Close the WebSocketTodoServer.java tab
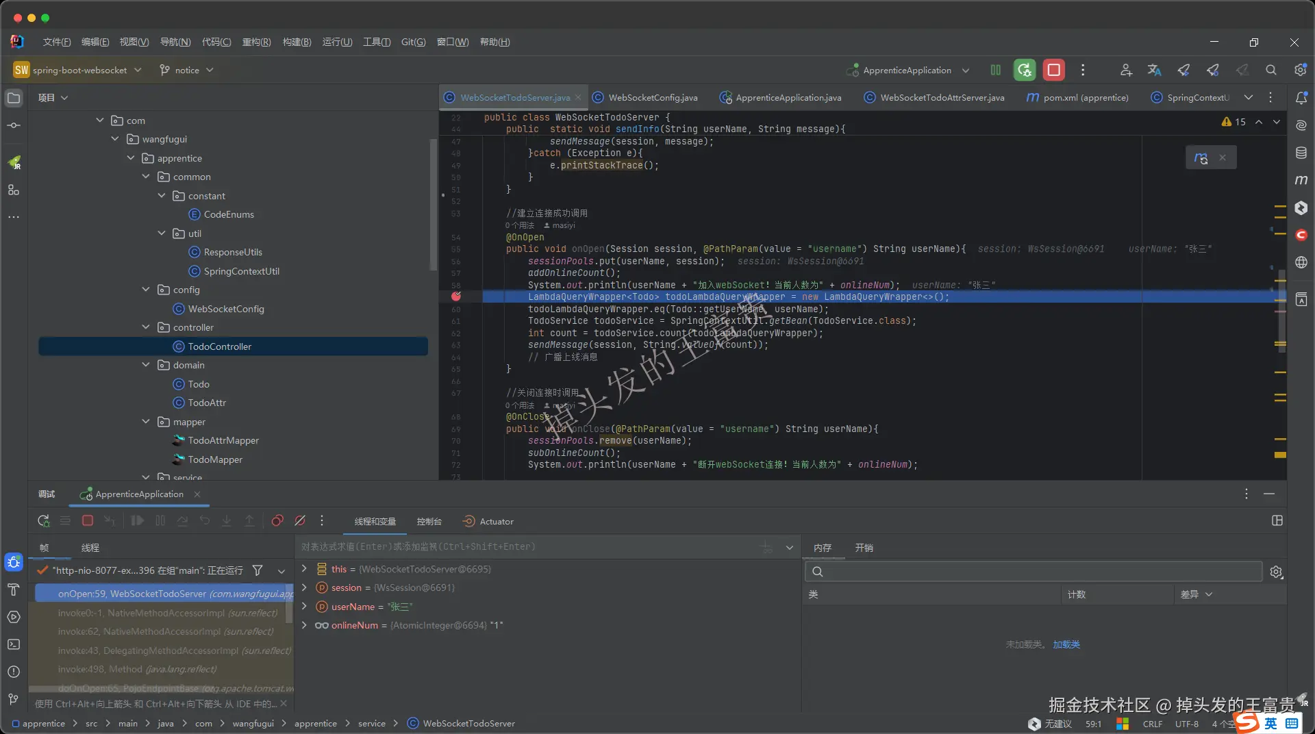This screenshot has height=734, width=1315. point(578,97)
